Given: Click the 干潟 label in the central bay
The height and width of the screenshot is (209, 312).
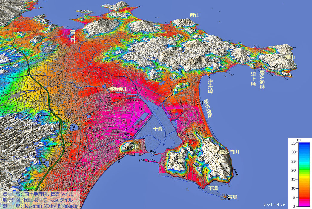Looking at the screenshot, I should 158,129.
